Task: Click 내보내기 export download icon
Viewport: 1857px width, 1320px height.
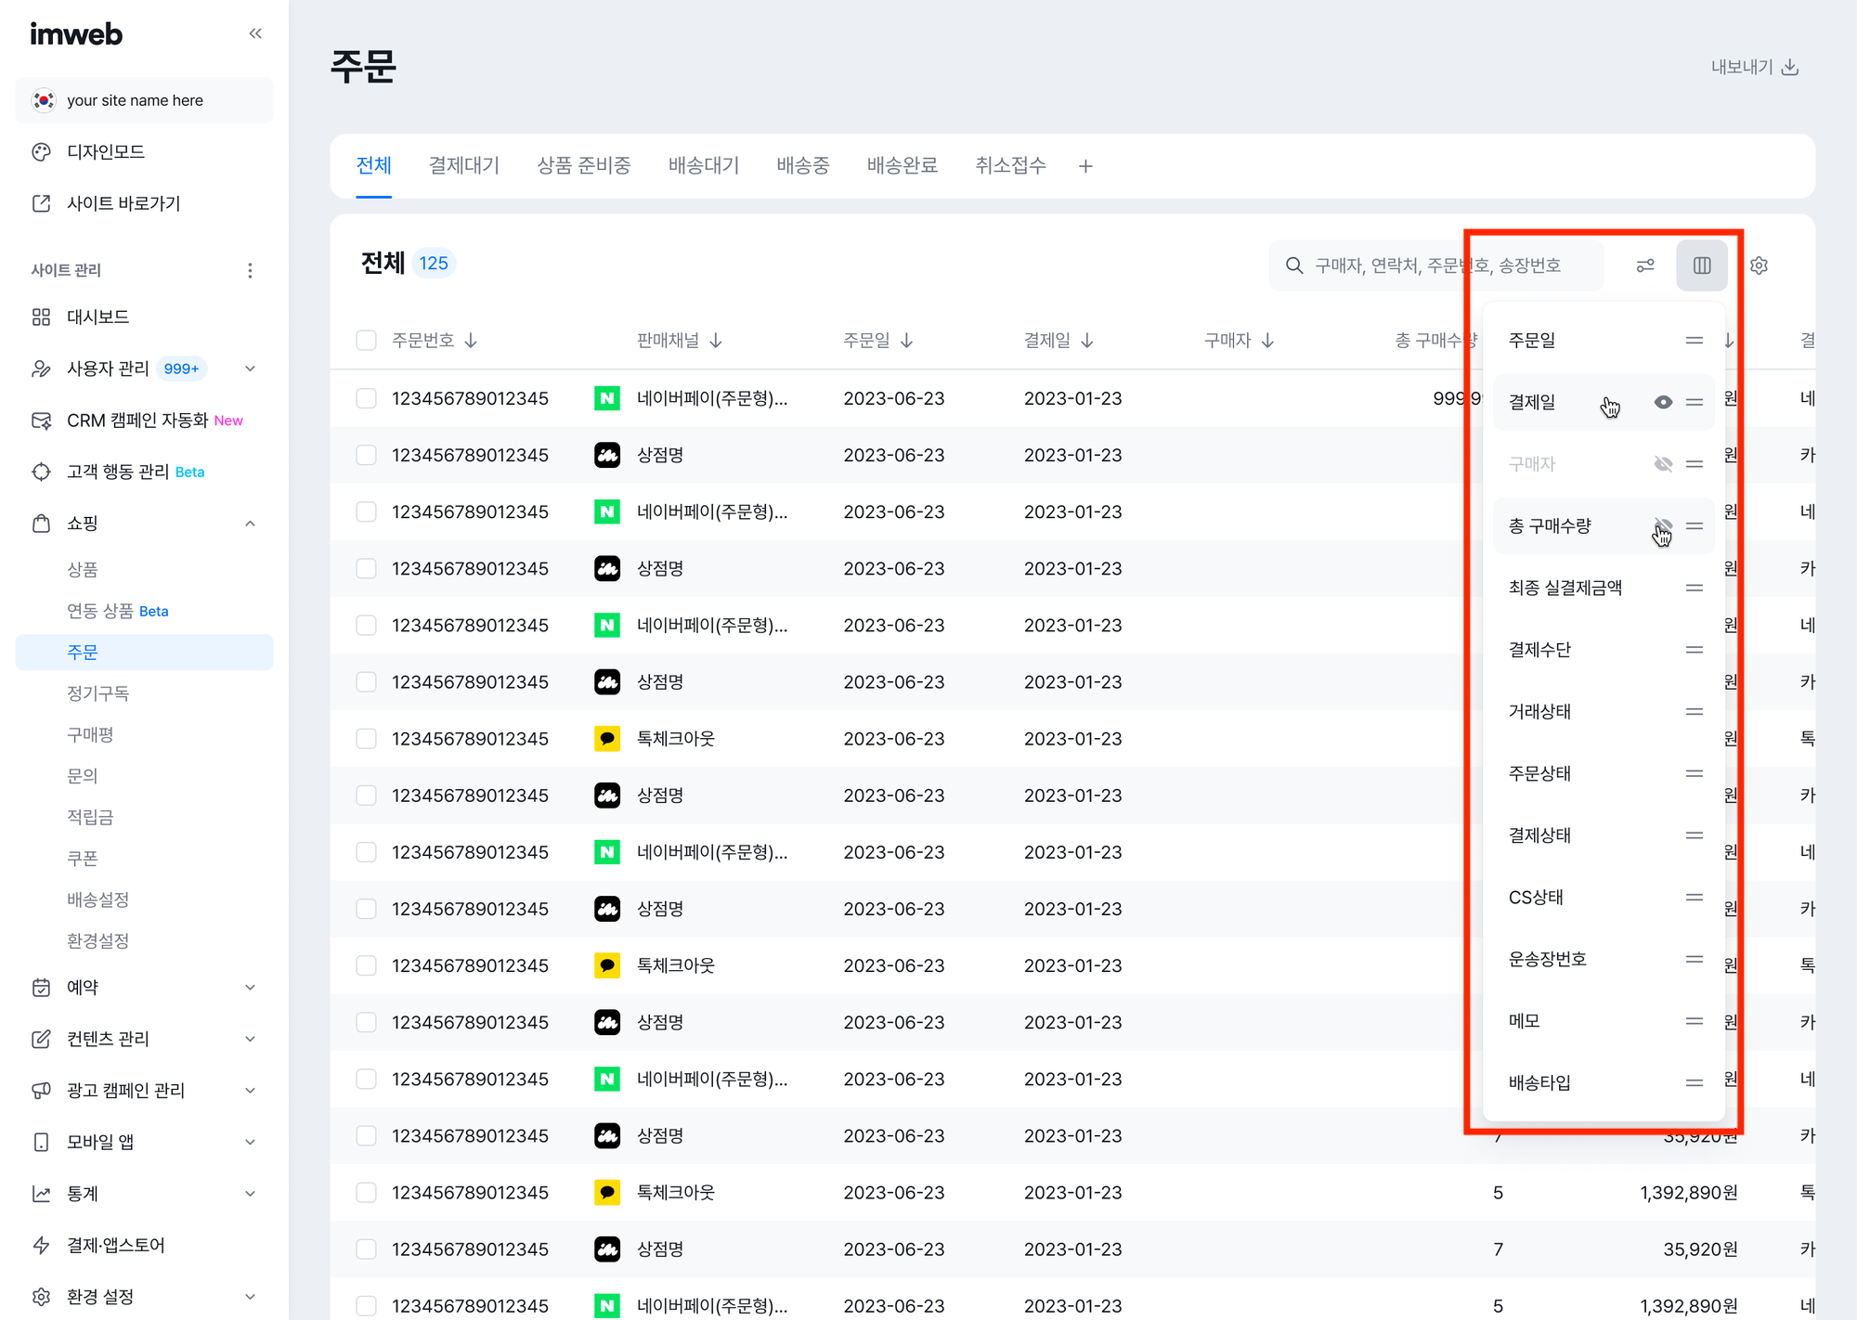Action: 1791,67
